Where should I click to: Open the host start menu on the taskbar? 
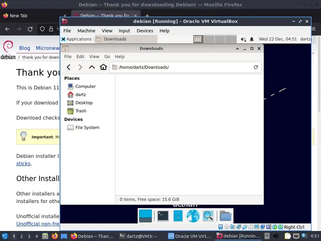5,236
